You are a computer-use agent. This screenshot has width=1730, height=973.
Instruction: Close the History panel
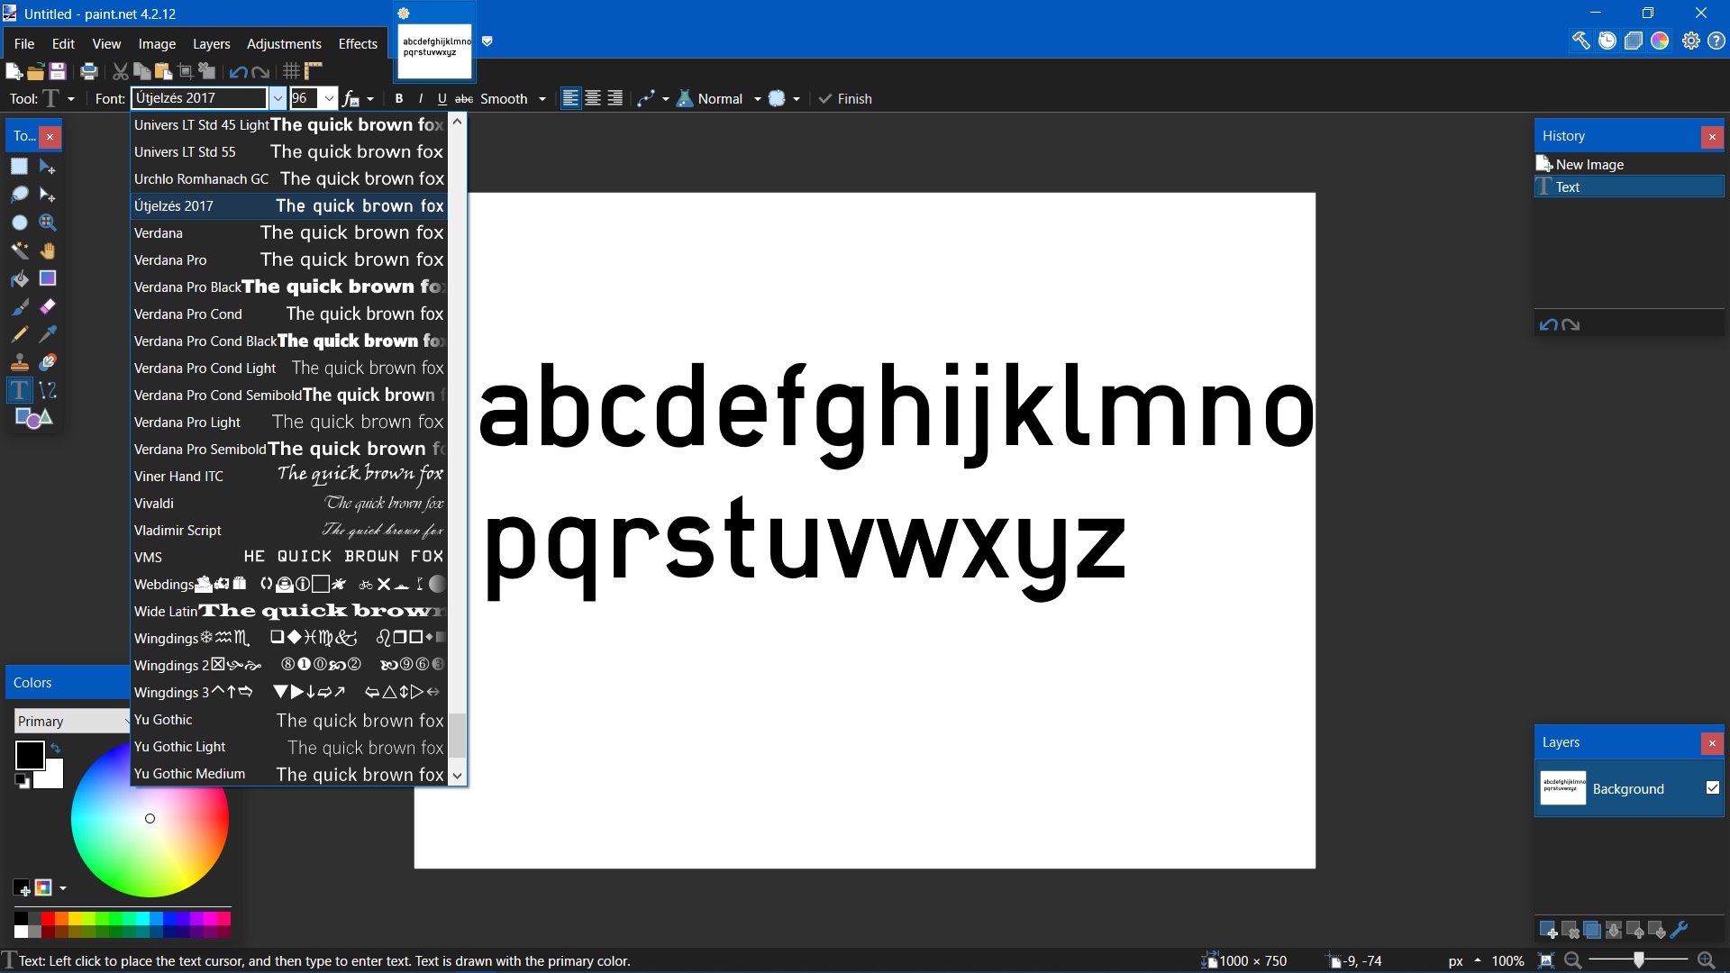coord(1712,136)
